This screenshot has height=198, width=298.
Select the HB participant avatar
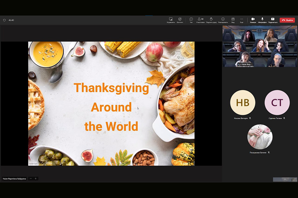[242, 103]
